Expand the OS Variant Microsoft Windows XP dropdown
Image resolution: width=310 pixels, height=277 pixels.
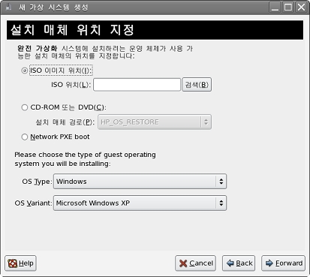click(x=140, y=203)
